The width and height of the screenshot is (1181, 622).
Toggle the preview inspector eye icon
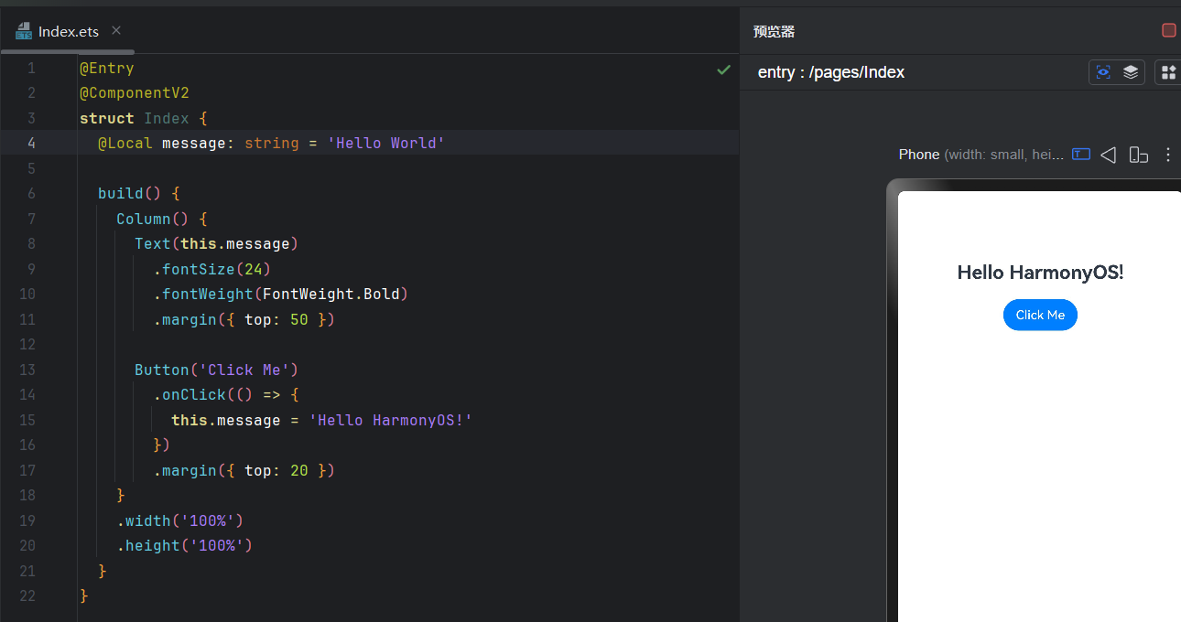coord(1103,72)
